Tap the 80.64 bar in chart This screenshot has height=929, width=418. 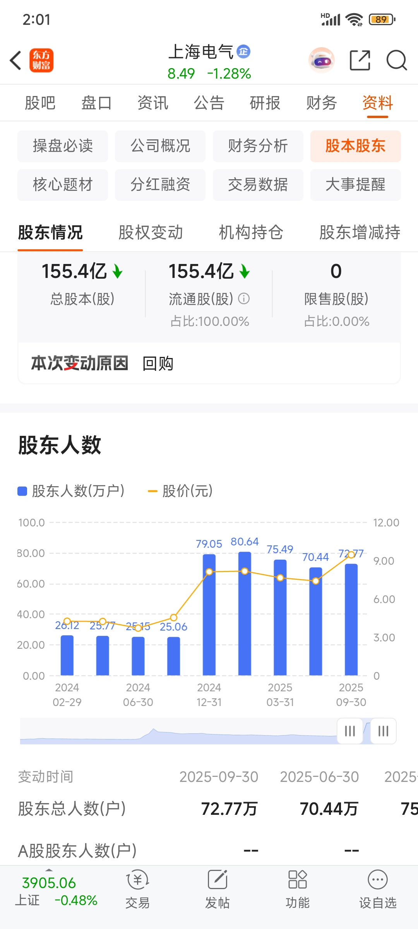click(245, 614)
